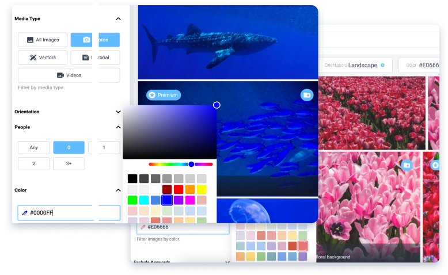Click the #0000FF color input field

(69, 213)
